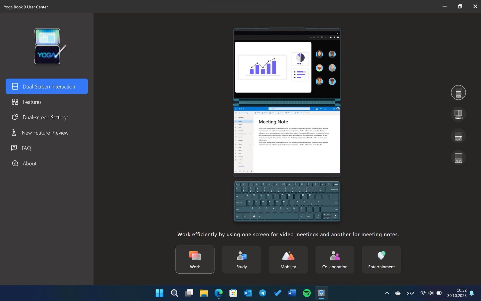Select the Features menu icon
This screenshot has height=301, width=481.
pyautogui.click(x=14, y=102)
